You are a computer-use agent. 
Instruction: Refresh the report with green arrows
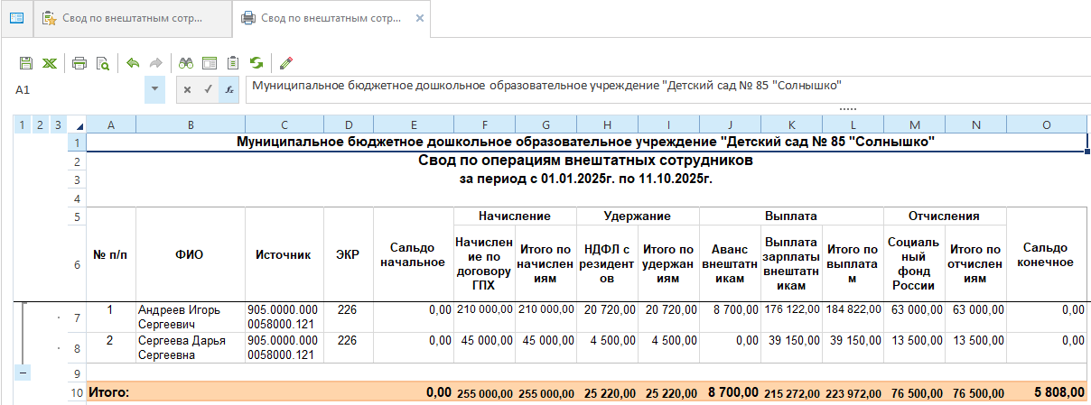pyautogui.click(x=256, y=63)
